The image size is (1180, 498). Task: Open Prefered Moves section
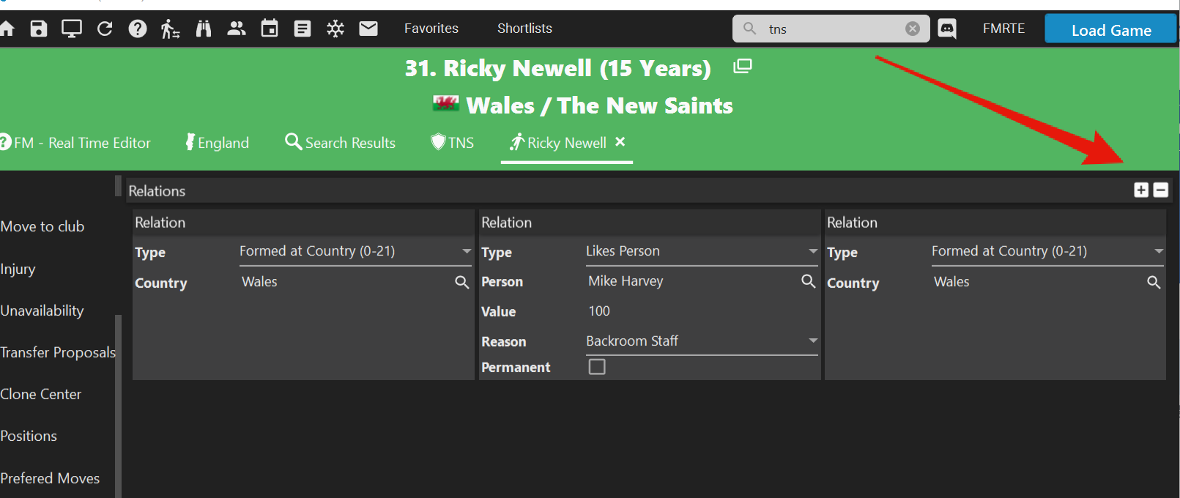coord(50,478)
